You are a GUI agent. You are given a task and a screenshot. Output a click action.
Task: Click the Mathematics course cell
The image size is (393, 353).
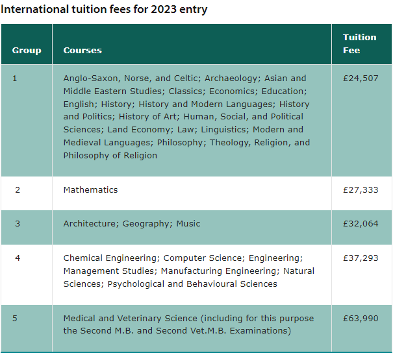(x=192, y=193)
